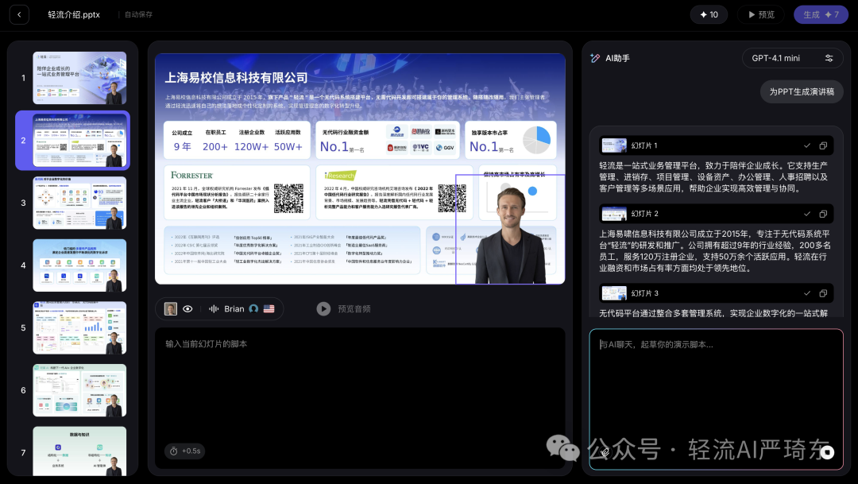The image size is (858, 484).
Task: Click the checkmark icon on 幻灯片 2
Action: tap(807, 213)
